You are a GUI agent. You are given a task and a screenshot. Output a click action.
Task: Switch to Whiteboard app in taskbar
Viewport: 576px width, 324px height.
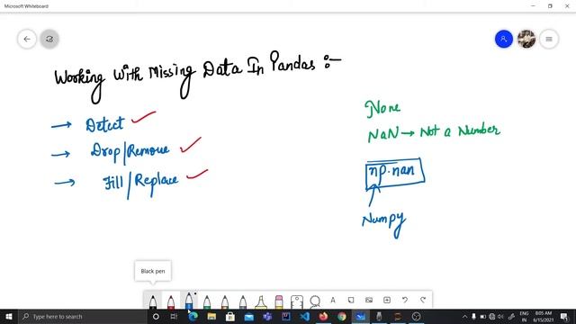coord(361,317)
